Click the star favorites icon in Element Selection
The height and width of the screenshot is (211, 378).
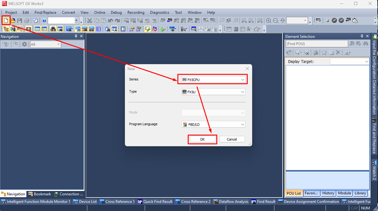pos(324,53)
